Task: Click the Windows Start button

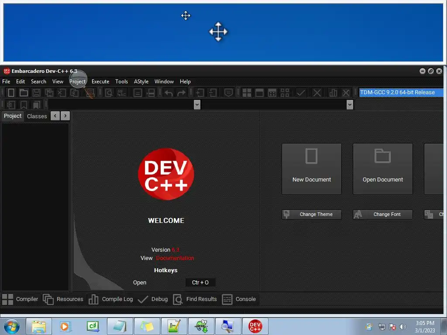Action: click(x=12, y=326)
